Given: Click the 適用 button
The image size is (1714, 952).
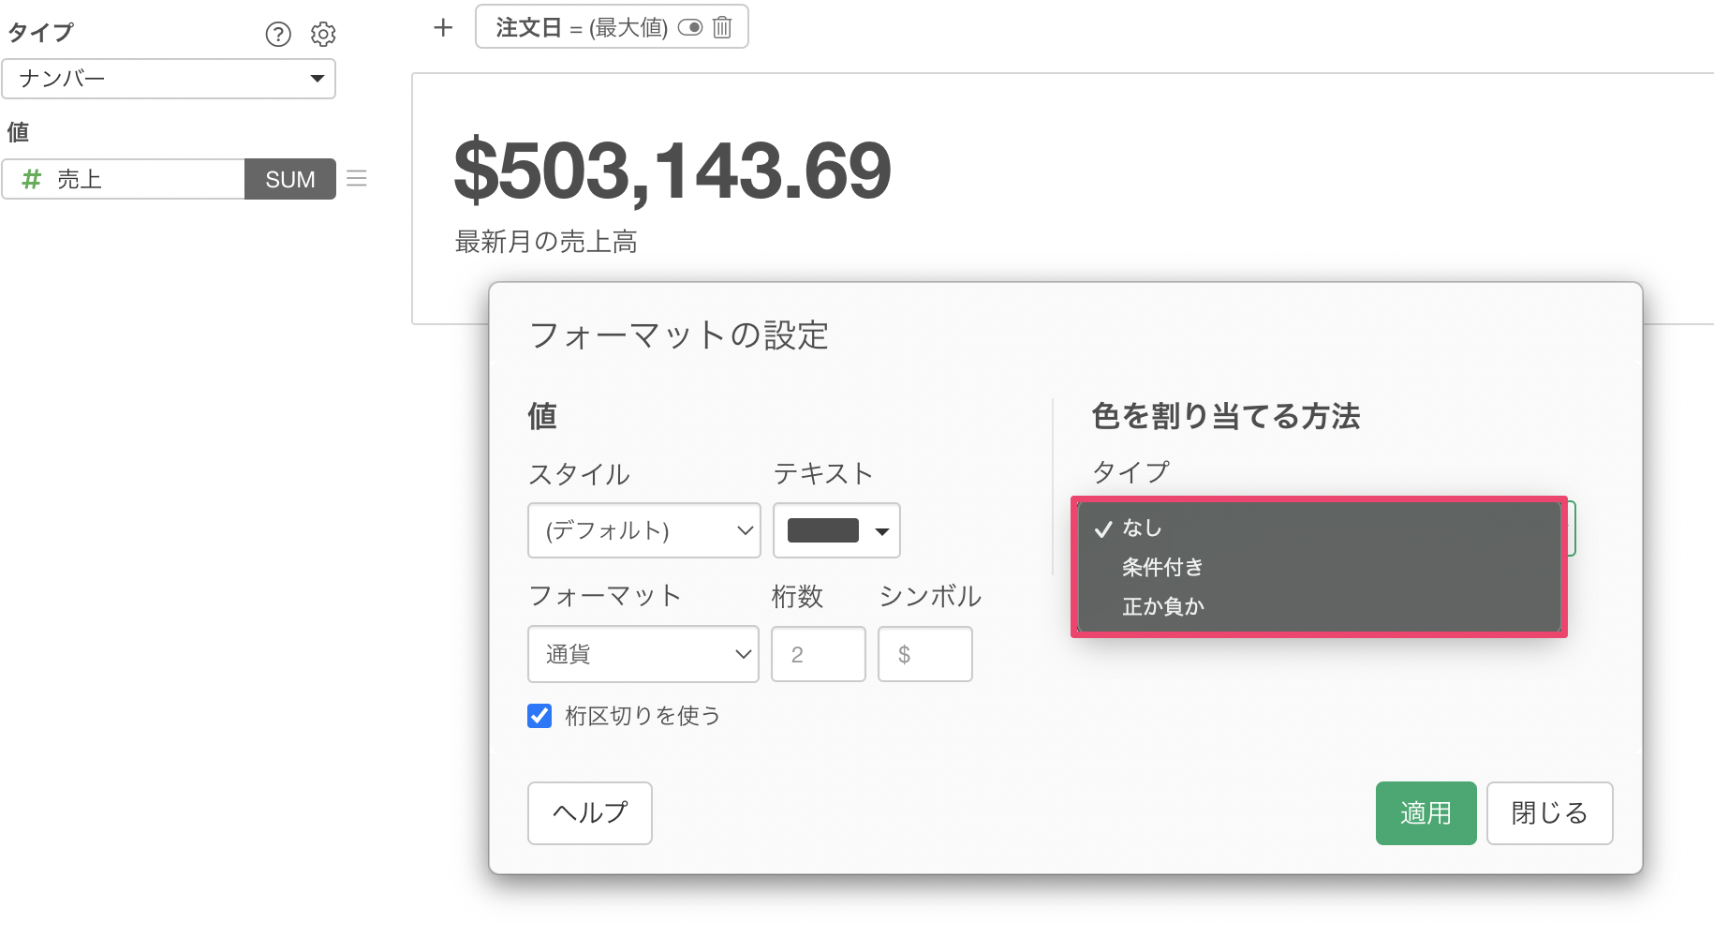Looking at the screenshot, I should pos(1426,813).
